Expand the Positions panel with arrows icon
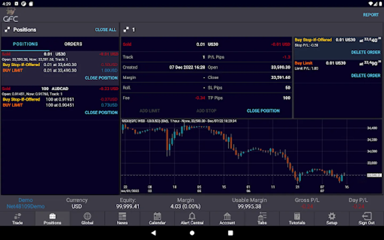 7,30
